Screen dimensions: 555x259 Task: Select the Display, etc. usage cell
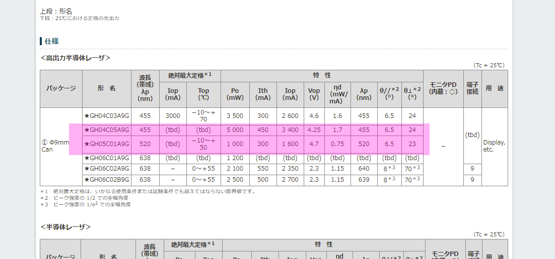(x=495, y=146)
